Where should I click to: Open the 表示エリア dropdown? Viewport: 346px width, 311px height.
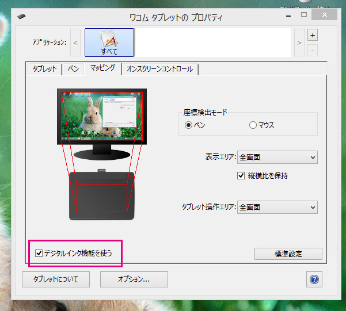coord(277,157)
